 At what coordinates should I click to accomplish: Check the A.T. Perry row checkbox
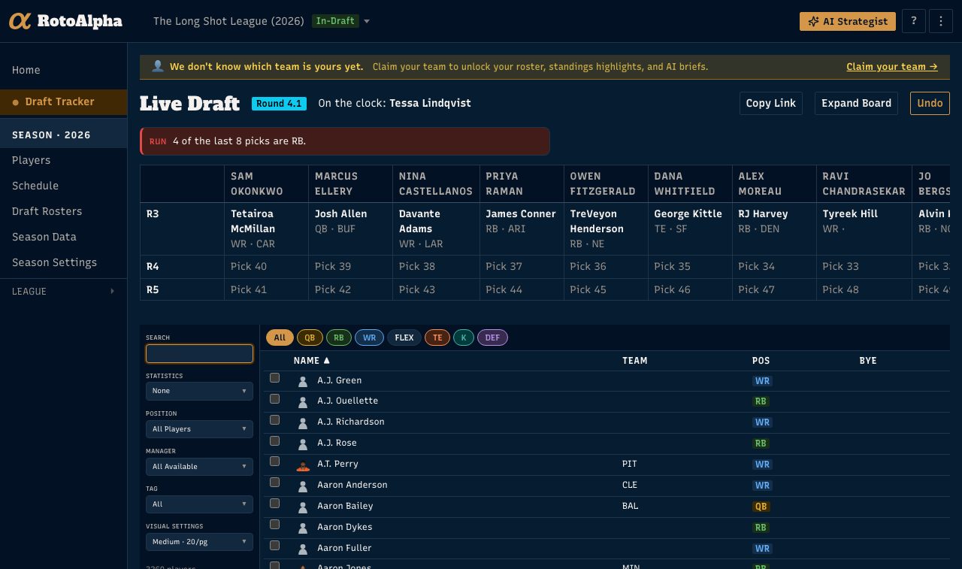click(275, 462)
